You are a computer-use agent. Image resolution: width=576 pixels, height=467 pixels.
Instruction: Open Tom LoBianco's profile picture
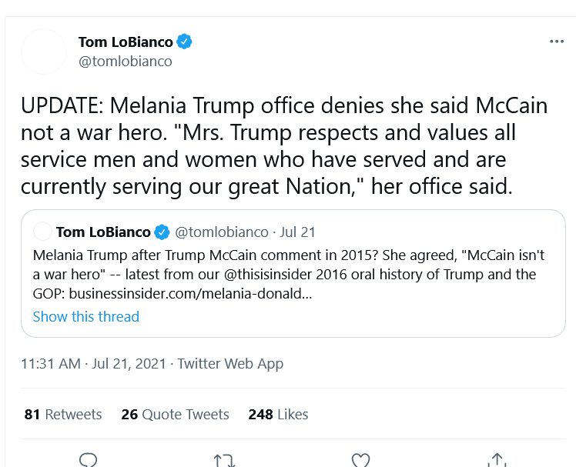pyautogui.click(x=44, y=52)
